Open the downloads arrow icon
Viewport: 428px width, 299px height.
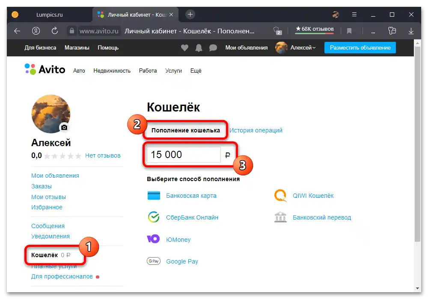[x=411, y=31]
